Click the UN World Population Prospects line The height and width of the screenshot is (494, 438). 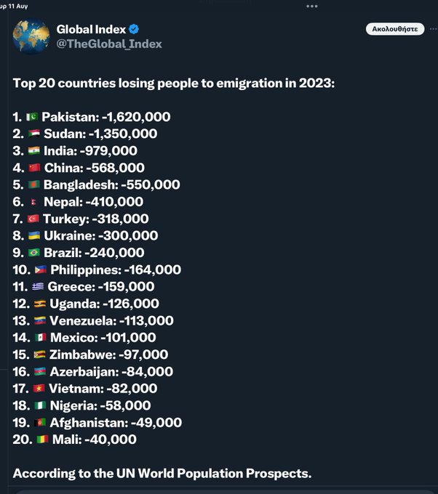[162, 474]
